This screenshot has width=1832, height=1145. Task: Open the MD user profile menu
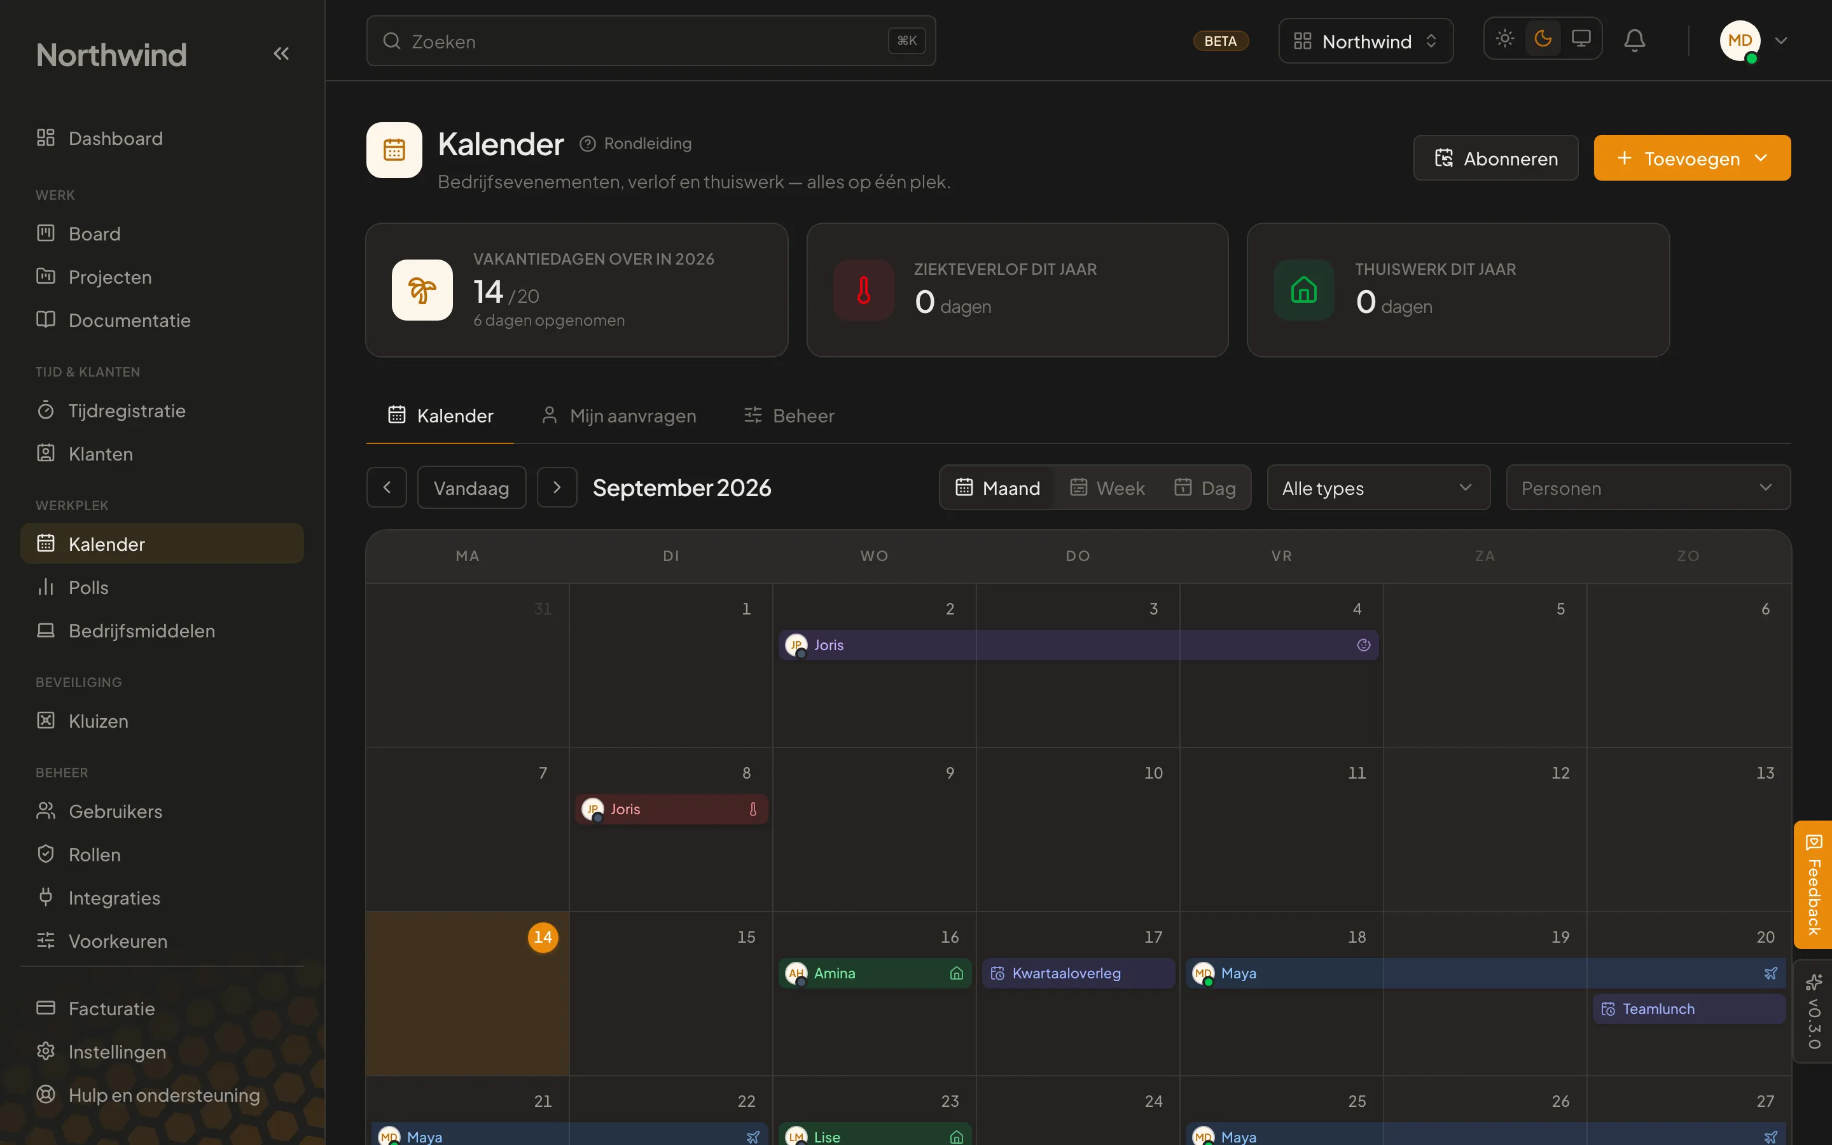coord(1753,41)
